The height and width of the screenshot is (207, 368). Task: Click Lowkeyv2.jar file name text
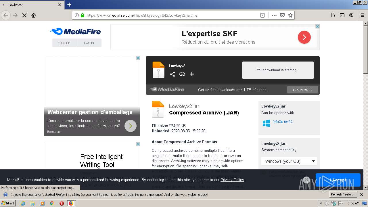click(184, 106)
